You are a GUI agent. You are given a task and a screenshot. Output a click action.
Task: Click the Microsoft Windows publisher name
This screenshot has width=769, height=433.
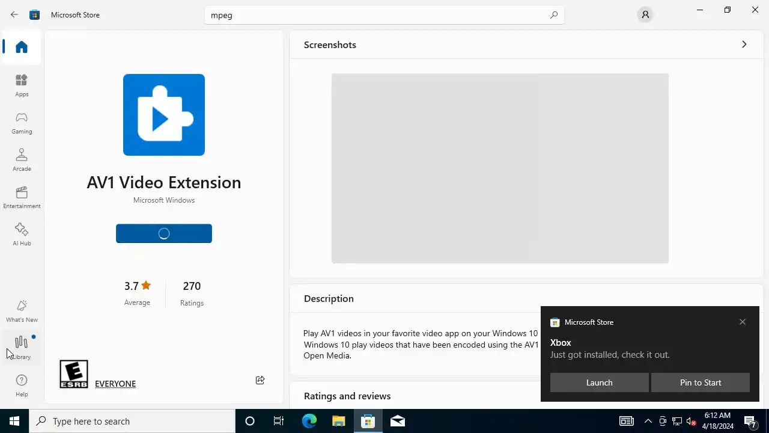[x=164, y=200]
